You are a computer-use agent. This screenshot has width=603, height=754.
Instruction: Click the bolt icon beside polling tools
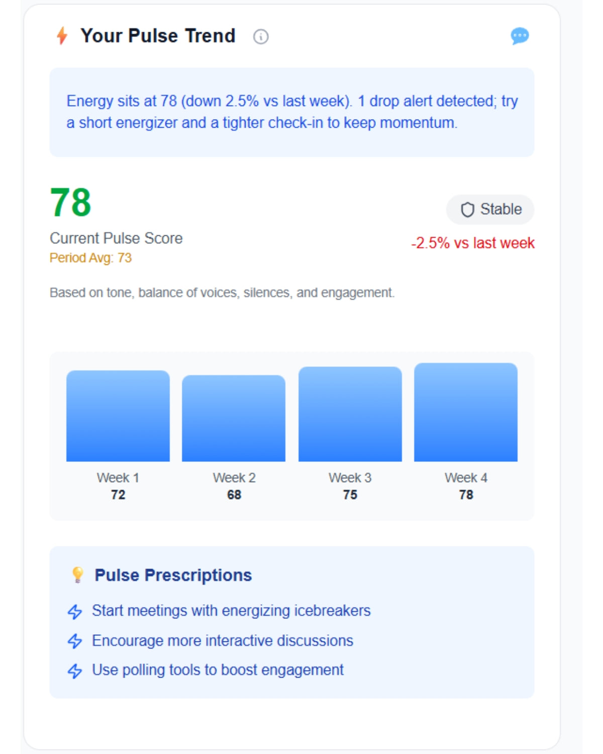[75, 671]
